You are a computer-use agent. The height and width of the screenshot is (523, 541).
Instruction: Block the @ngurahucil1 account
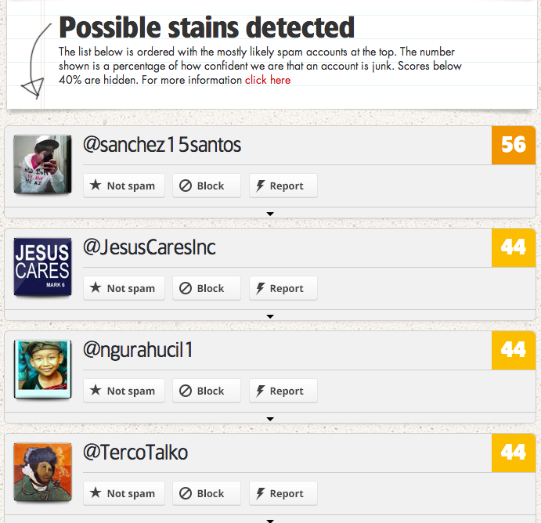pyautogui.click(x=206, y=391)
